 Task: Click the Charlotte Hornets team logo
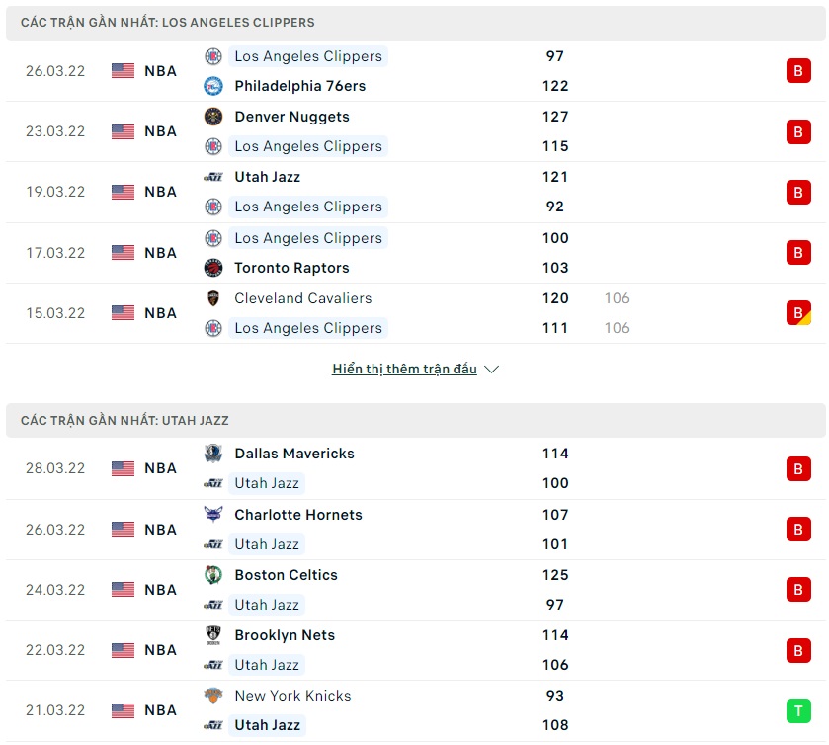click(213, 515)
